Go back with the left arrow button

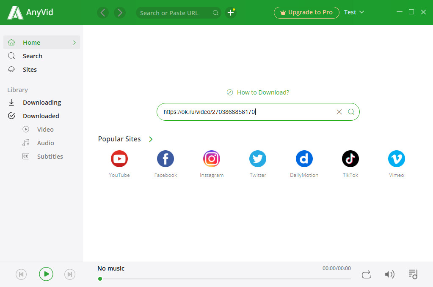click(103, 13)
